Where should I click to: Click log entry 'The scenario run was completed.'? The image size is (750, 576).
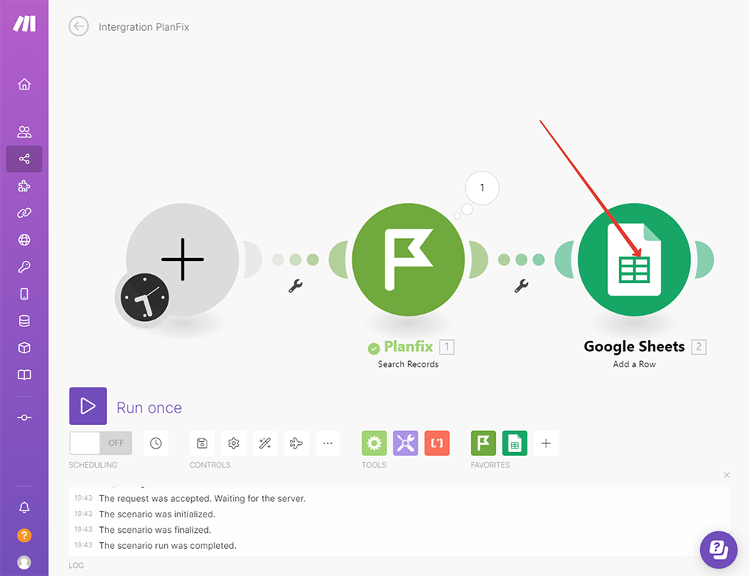click(x=168, y=545)
